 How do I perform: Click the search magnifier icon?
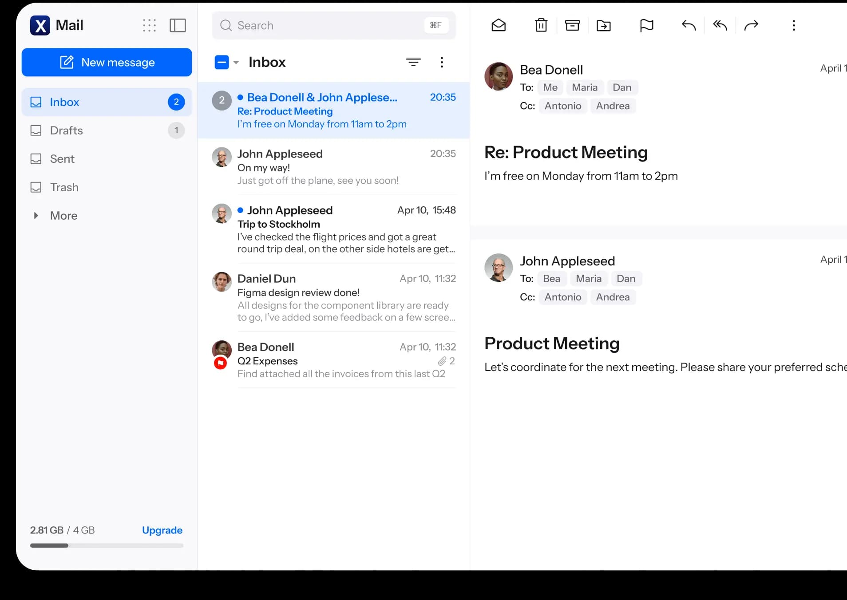point(226,25)
